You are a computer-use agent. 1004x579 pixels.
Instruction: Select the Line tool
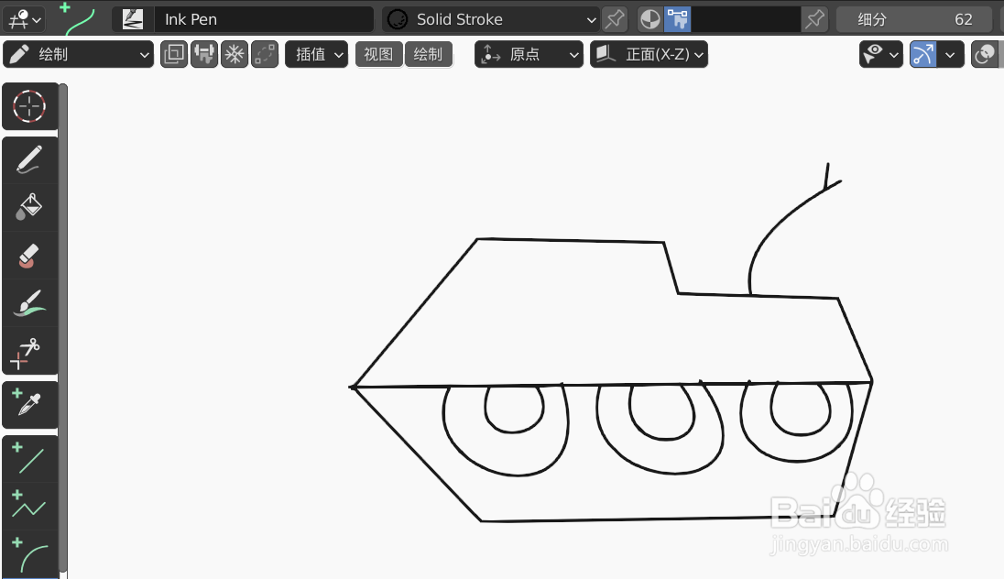[x=29, y=459]
